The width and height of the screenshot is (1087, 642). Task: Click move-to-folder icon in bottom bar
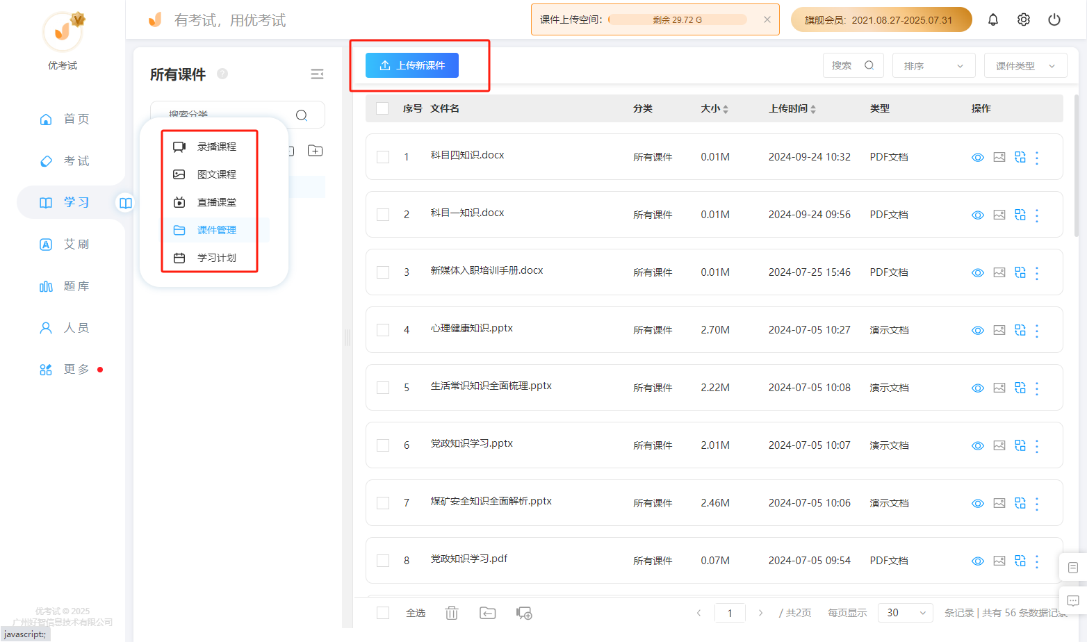(x=488, y=613)
